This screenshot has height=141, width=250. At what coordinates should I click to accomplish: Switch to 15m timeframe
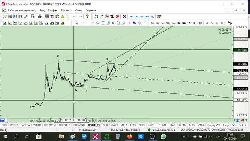pos(173,23)
